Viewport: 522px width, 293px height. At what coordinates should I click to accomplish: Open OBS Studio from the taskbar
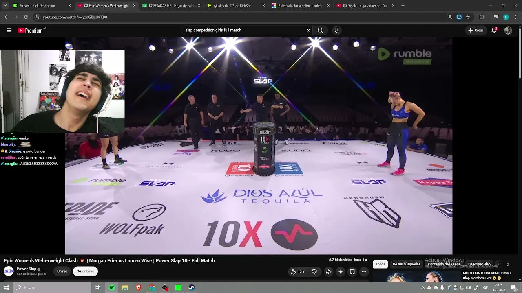coord(165,288)
